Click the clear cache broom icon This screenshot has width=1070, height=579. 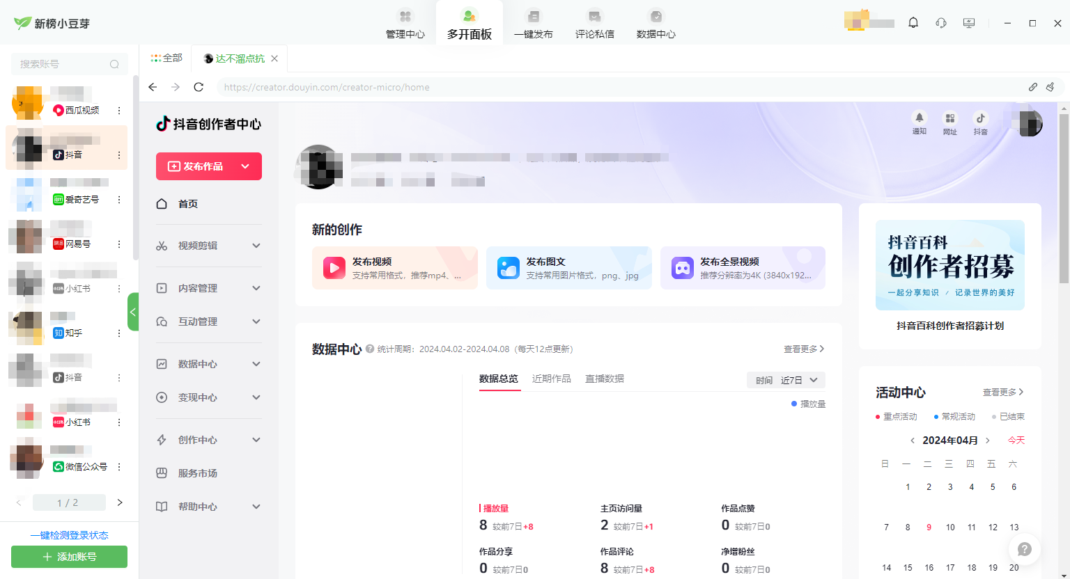click(1050, 87)
